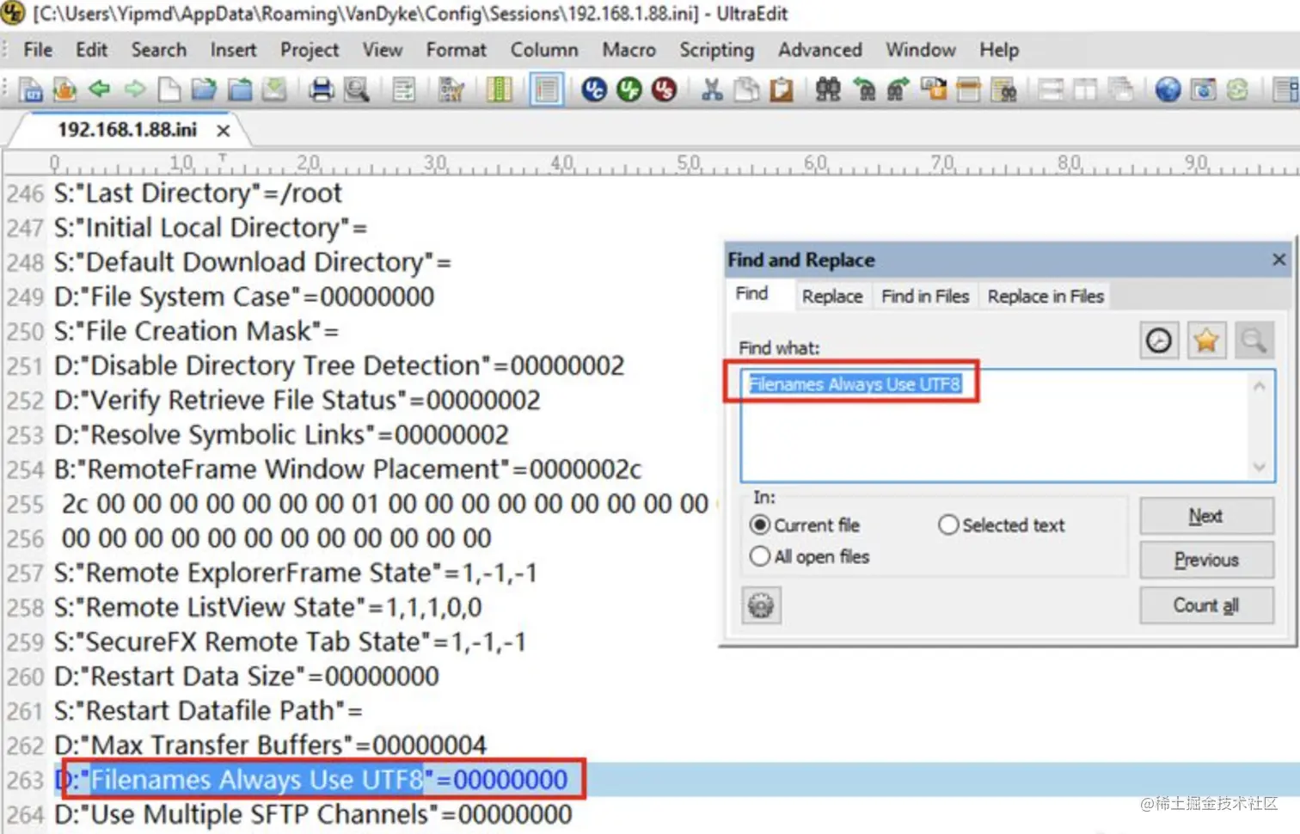This screenshot has height=834, width=1300.
Task: Open the Advanced menu
Action: 820,50
